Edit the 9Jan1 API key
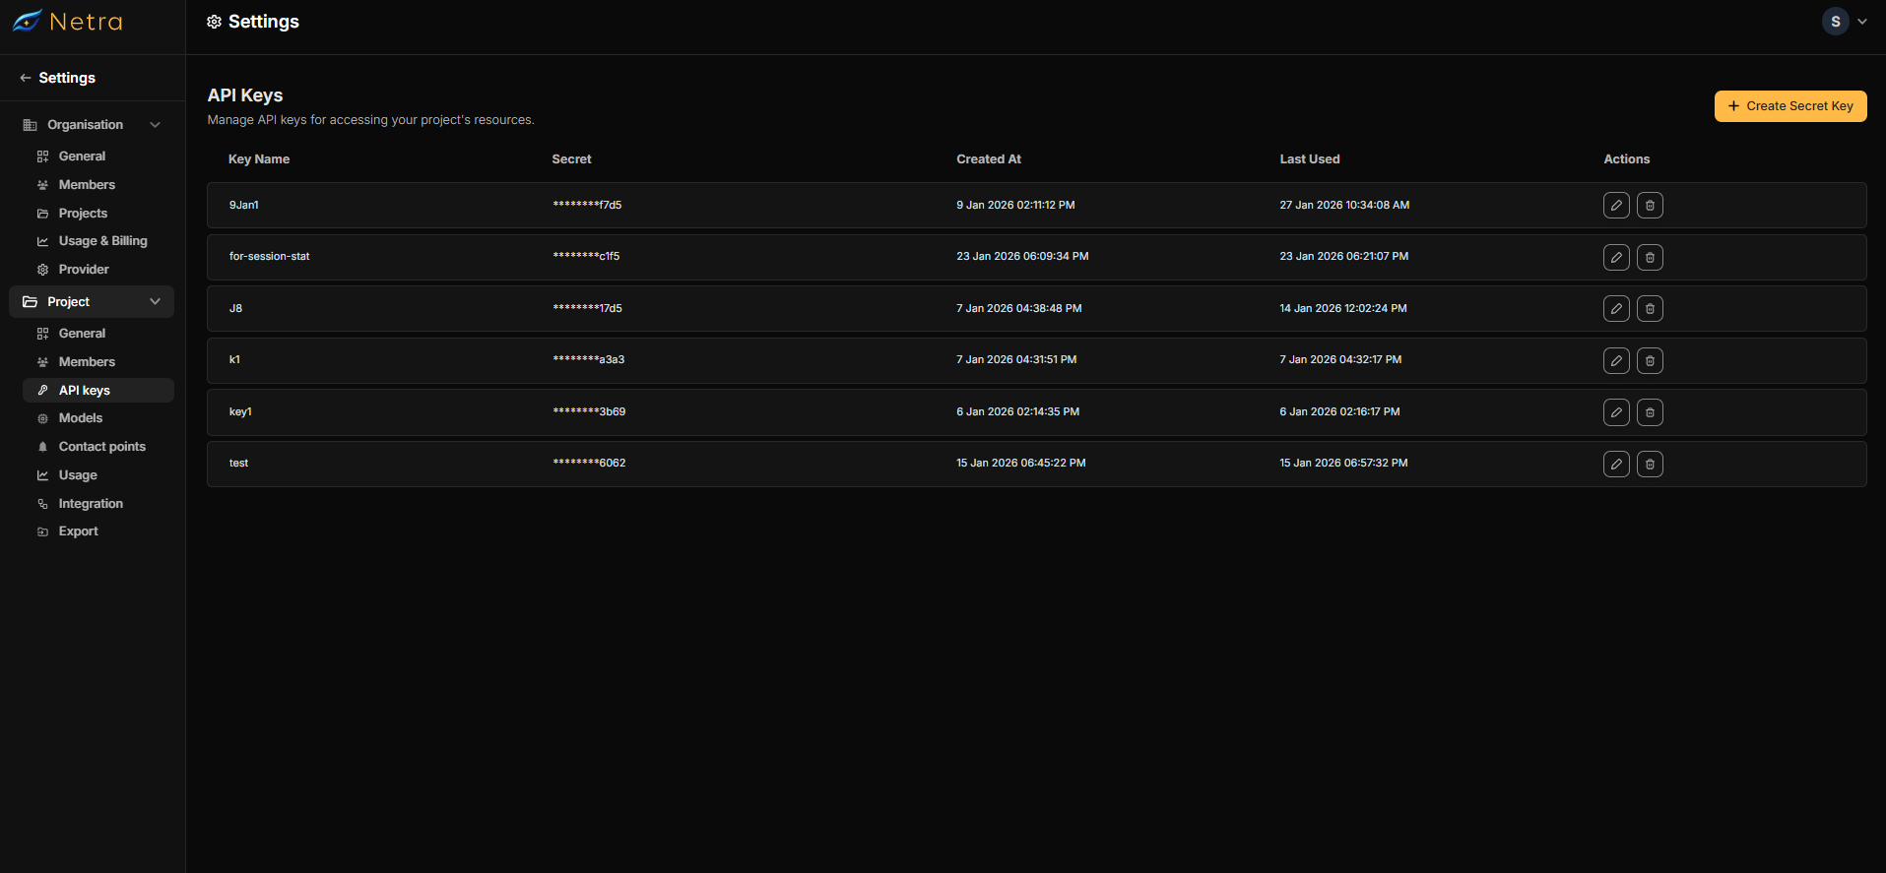Screen dimensions: 1886x873 [1616, 205]
